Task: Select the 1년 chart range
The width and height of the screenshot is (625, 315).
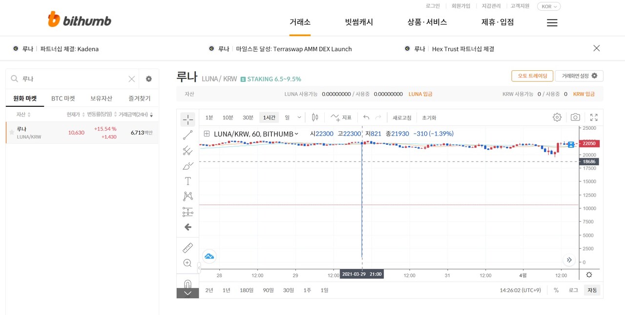Action: coord(226,290)
